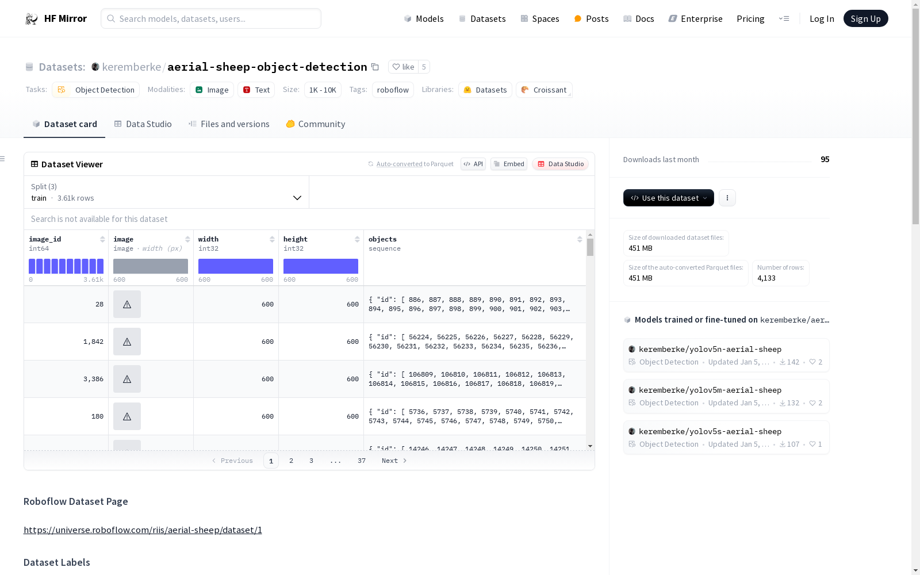The image size is (920, 575).
Task: Click warning image icon in row 3,386
Action: [x=127, y=379]
